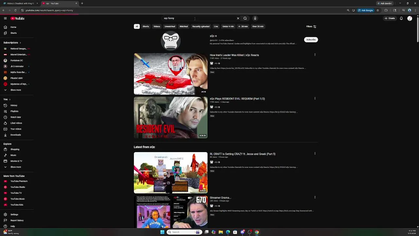This screenshot has width=419, height=236.
Task: Clear the search query with the X
Action: coord(238,18)
